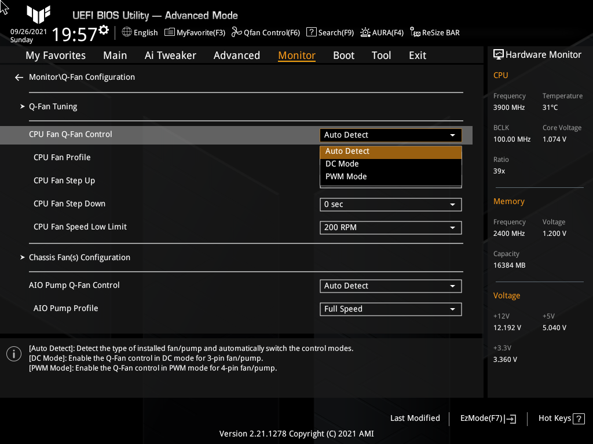Choose DC Mode for CPU Fan Q-Fan Control

[x=390, y=164]
